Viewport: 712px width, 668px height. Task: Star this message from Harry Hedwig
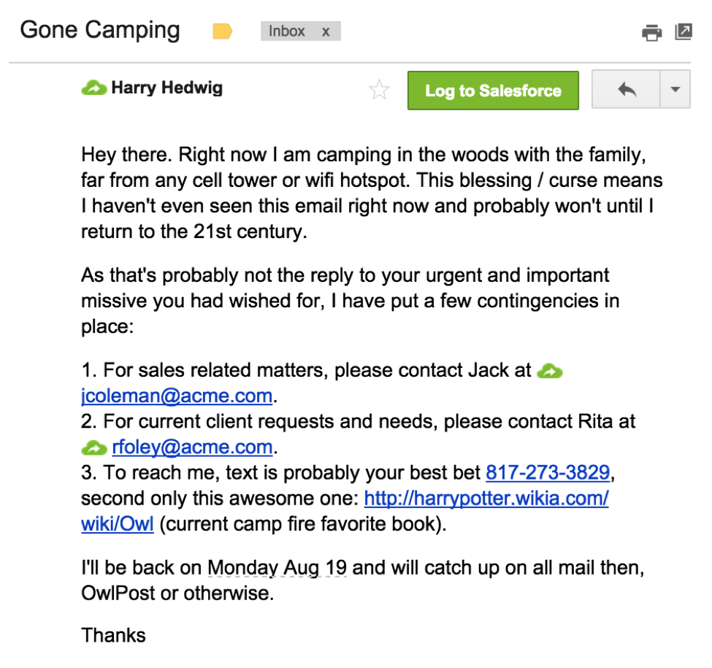click(380, 91)
